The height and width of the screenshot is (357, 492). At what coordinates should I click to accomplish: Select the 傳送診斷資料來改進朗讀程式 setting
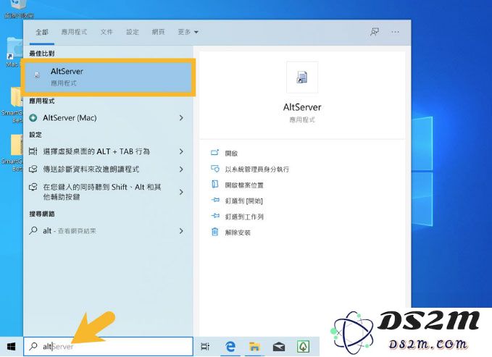click(91, 169)
